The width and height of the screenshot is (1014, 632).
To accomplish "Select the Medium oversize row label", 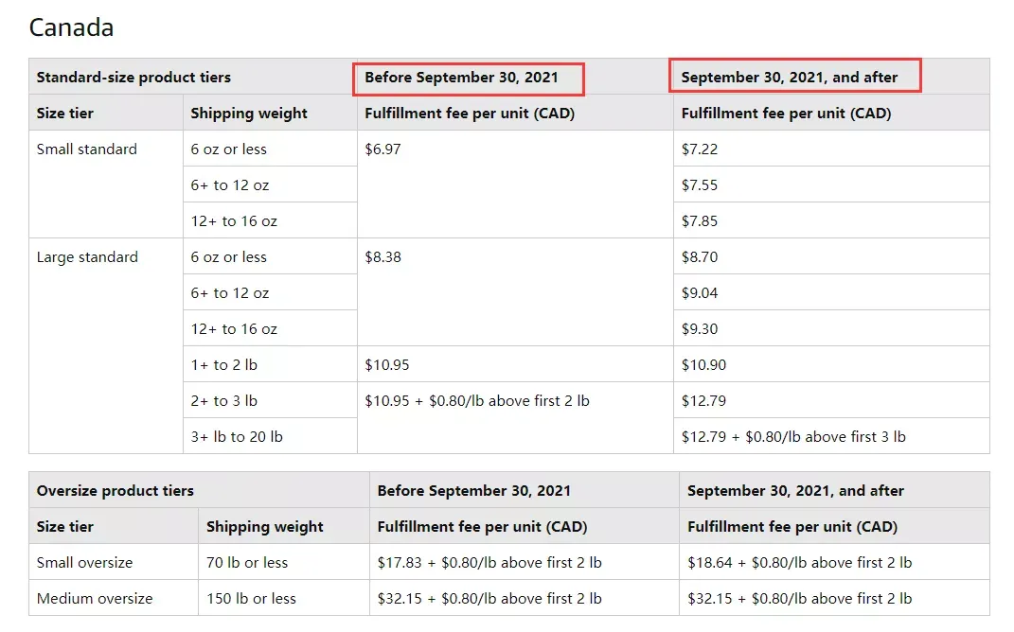I will pyautogui.click(x=95, y=599).
